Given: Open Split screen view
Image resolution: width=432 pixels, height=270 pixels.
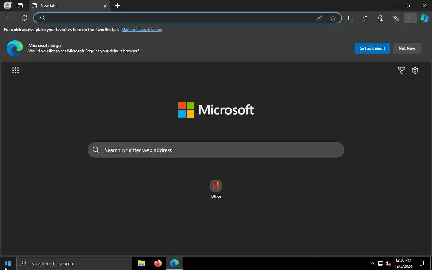Looking at the screenshot, I should click(351, 18).
